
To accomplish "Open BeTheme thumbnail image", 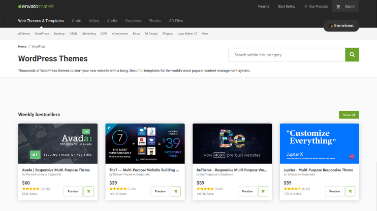I will [x=232, y=144].
